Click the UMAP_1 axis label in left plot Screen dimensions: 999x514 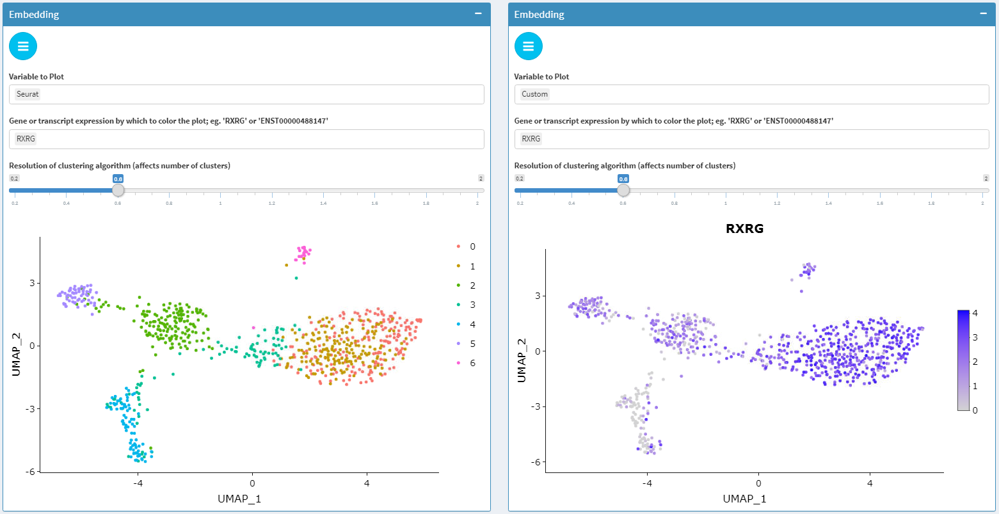coord(239,499)
